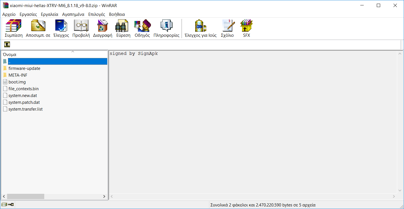Select the system.patch.dat file name
This screenshot has height=209, width=404.
(24, 102)
